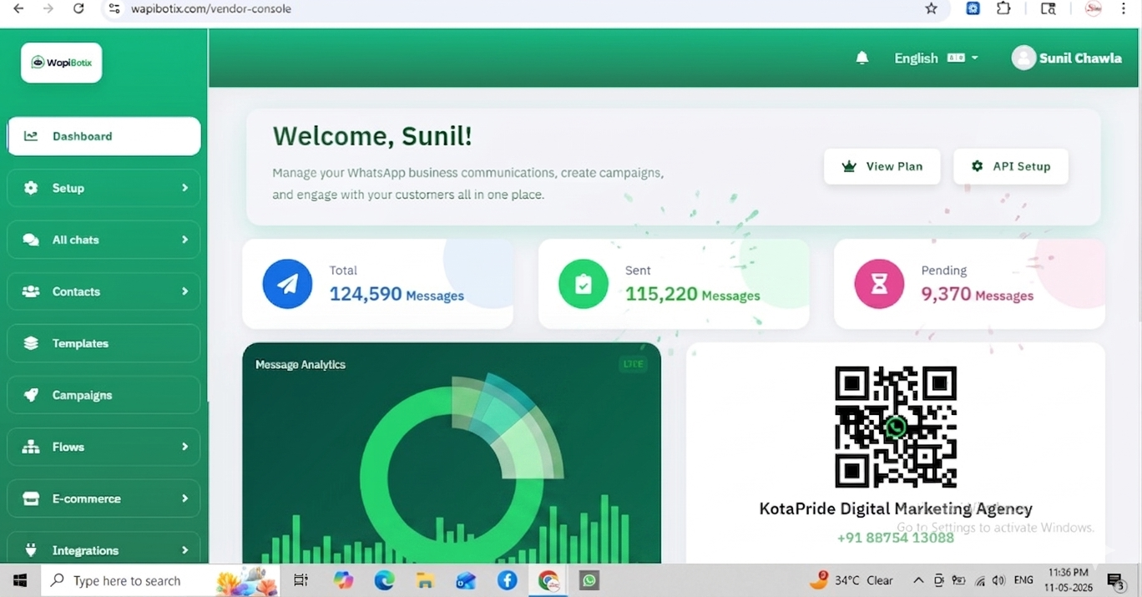The image size is (1142, 597).
Task: Expand the Contacts submenu chevron
Action: [x=185, y=291]
